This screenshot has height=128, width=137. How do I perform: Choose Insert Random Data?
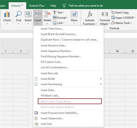click(x=68, y=45)
